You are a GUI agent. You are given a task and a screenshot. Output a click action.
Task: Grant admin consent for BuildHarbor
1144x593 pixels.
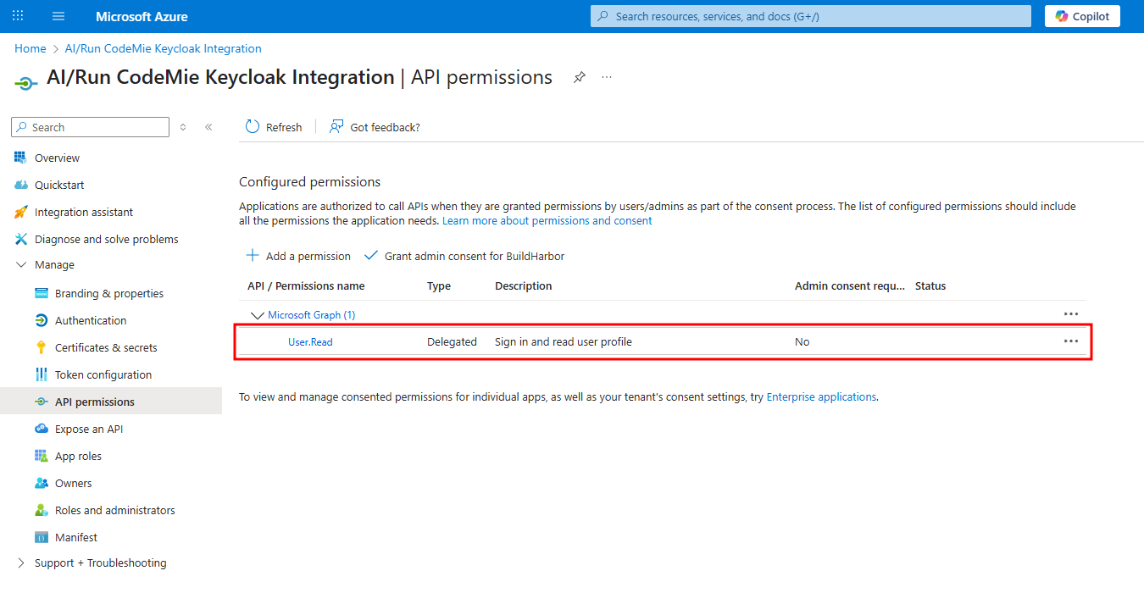click(464, 256)
